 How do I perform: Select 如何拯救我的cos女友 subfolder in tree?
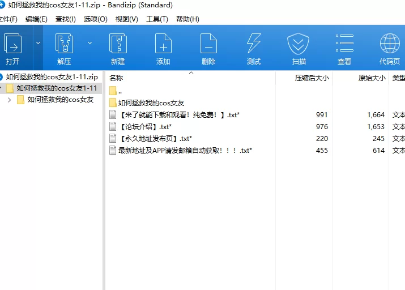tap(60, 100)
